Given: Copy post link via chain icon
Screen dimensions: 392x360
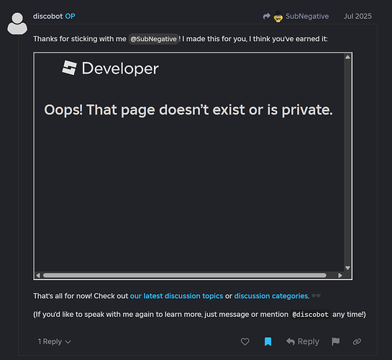Looking at the screenshot, I should 357,341.
